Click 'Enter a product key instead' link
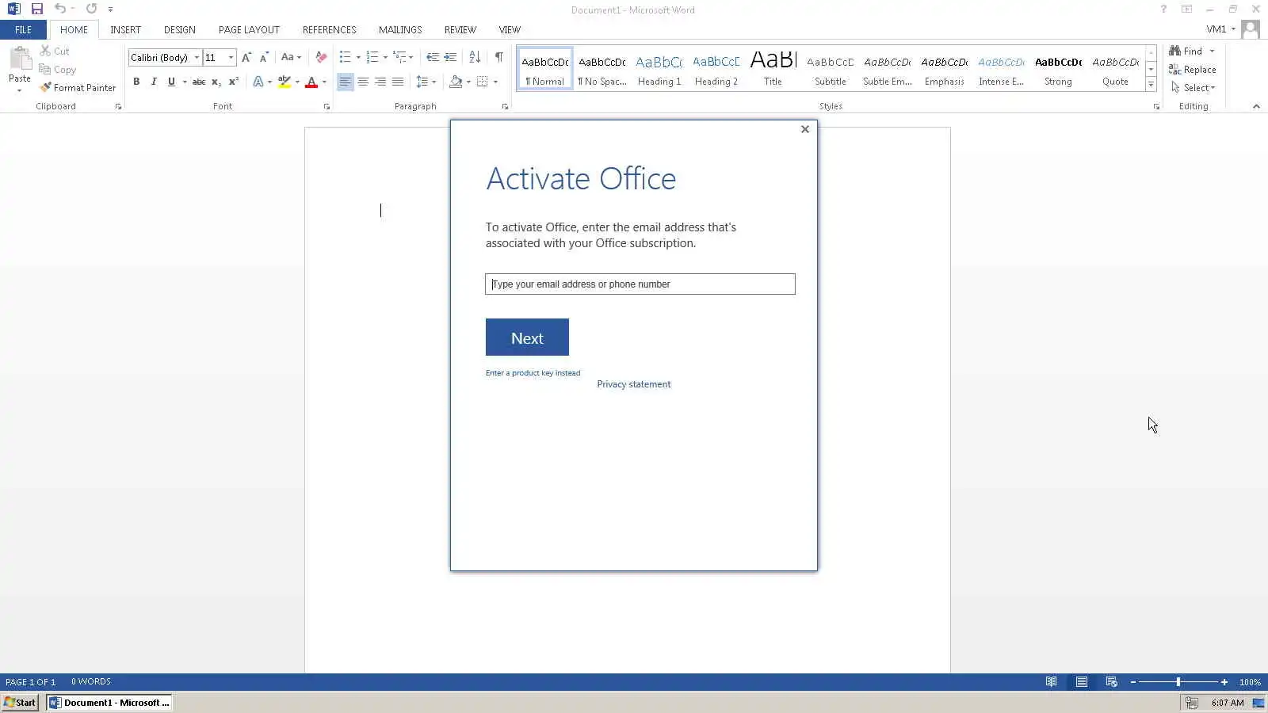Viewport: 1268px width, 713px height. click(x=533, y=373)
